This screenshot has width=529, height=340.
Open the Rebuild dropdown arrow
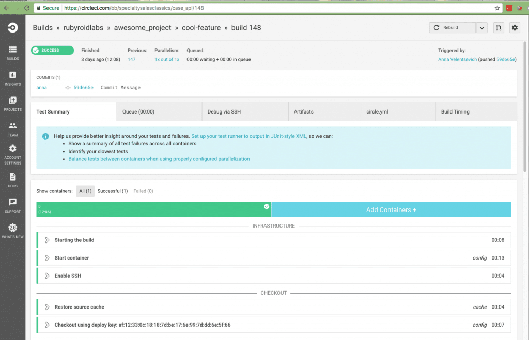pos(481,28)
